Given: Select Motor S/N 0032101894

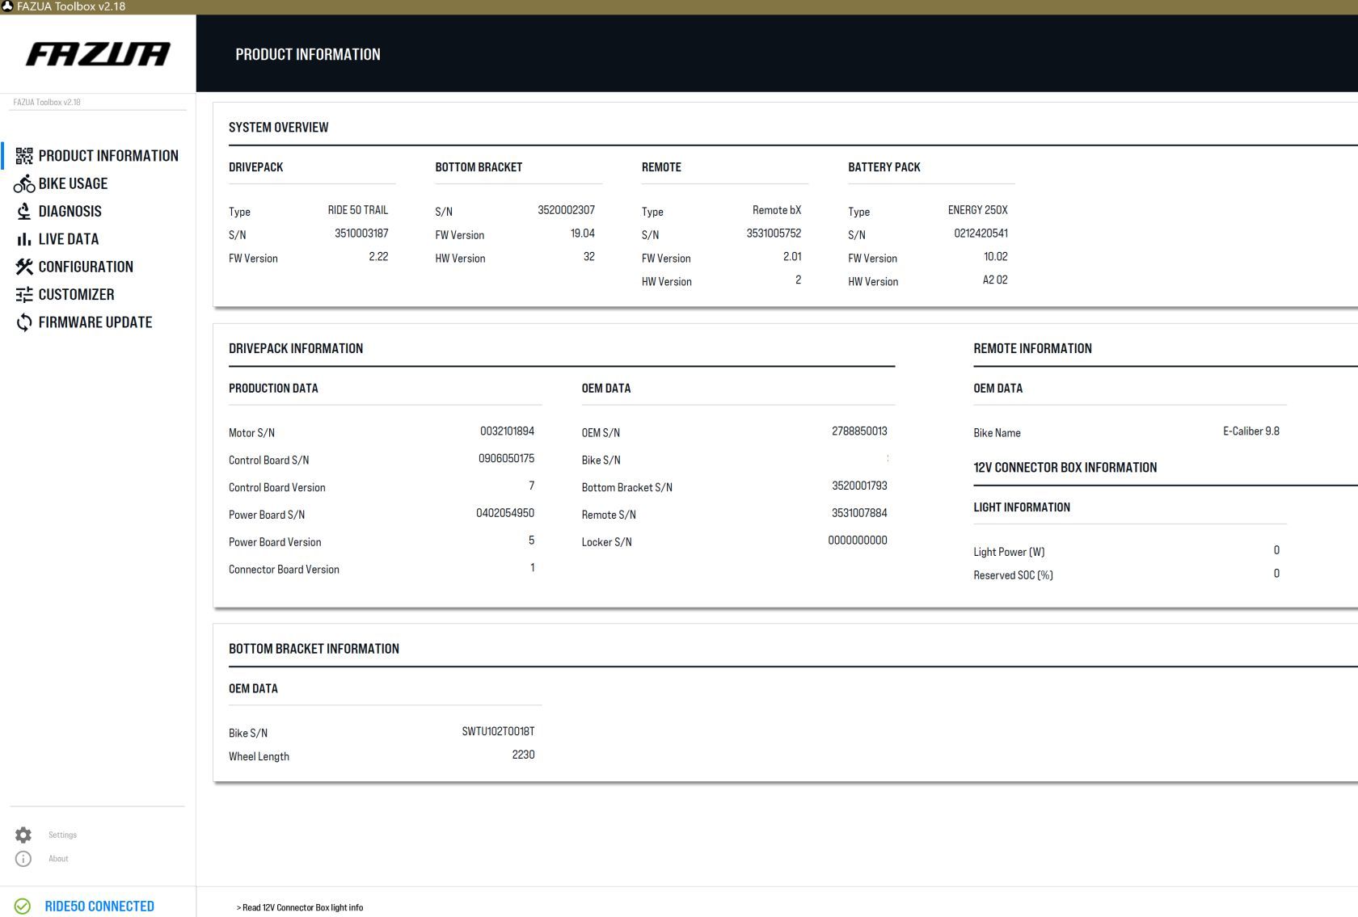Looking at the screenshot, I should pyautogui.click(x=507, y=431).
